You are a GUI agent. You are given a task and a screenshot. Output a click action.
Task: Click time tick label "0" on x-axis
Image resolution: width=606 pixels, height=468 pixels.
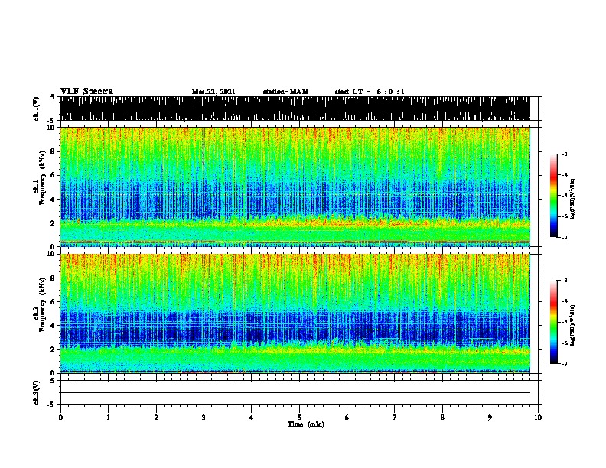(x=60, y=417)
